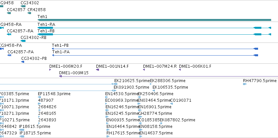Click the EK106535.5prime EST glyph

[x=154, y=91]
